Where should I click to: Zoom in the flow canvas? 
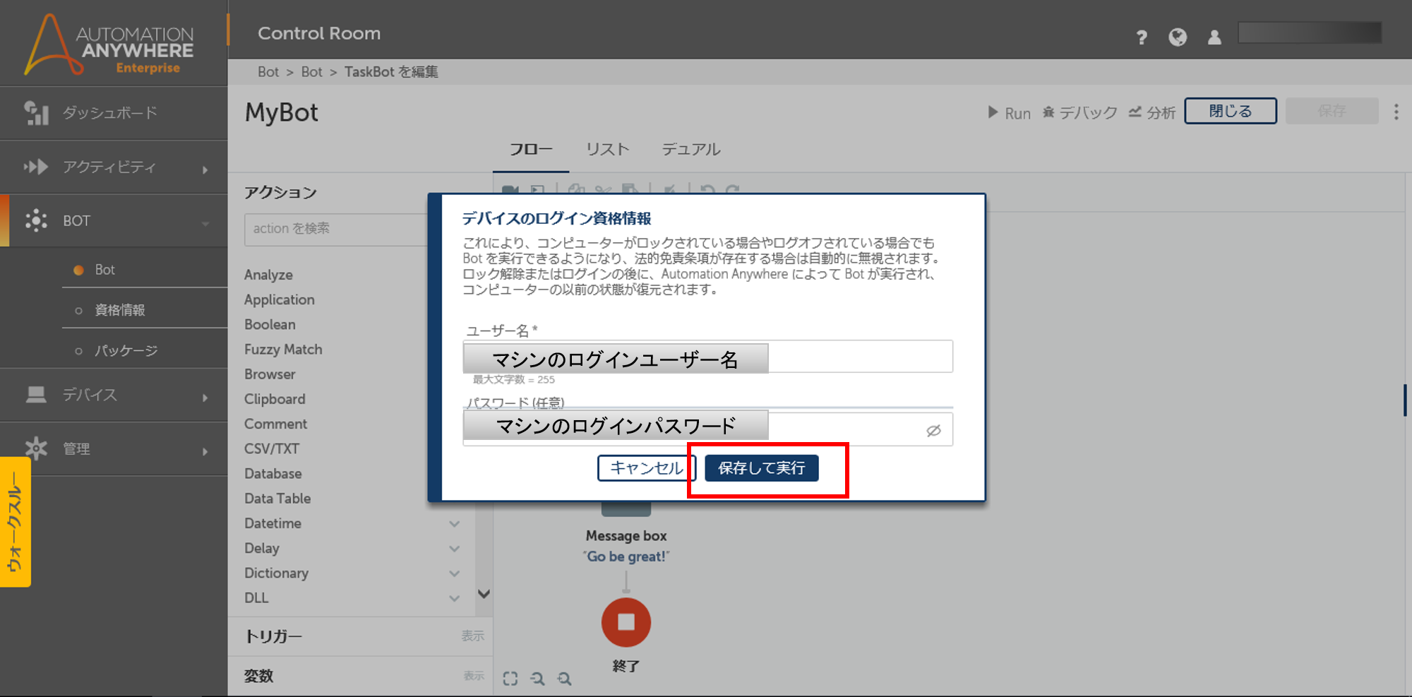(x=564, y=679)
